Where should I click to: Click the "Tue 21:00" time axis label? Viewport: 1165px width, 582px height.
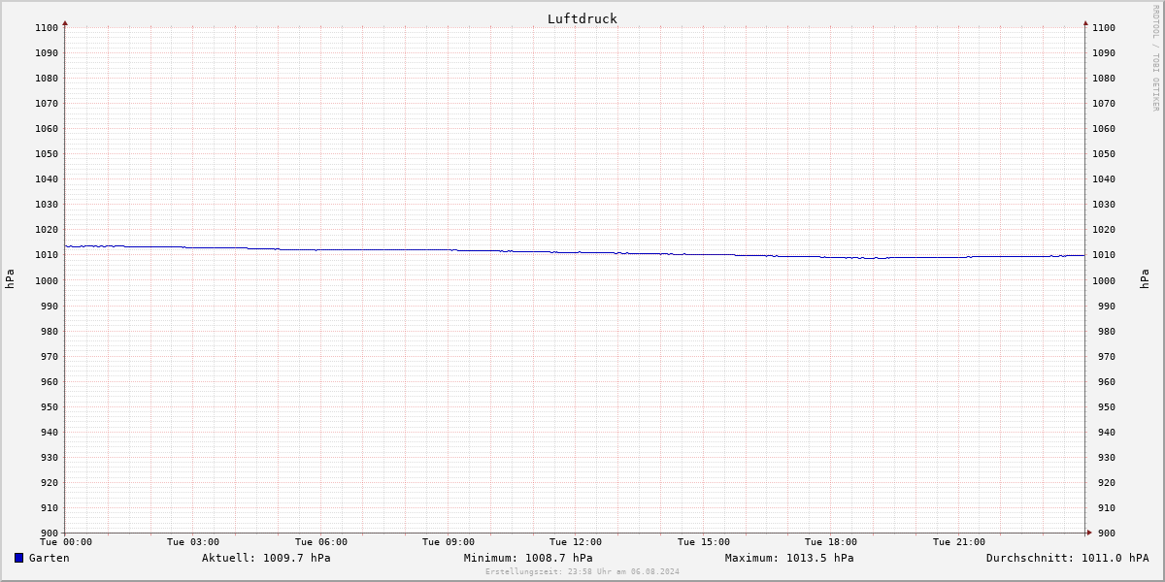[959, 542]
